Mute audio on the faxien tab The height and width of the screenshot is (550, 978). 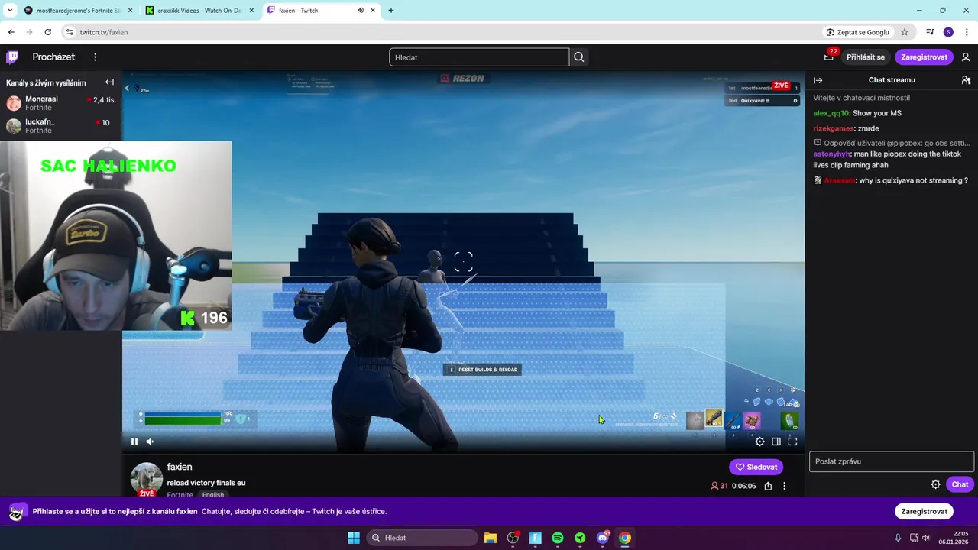click(360, 11)
